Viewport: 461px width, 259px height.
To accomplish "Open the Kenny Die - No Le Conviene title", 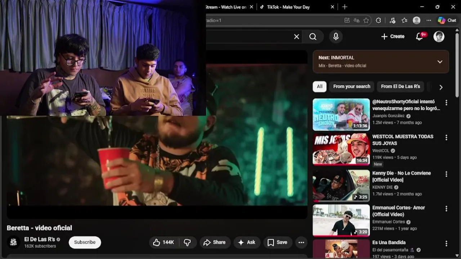I will (x=402, y=176).
